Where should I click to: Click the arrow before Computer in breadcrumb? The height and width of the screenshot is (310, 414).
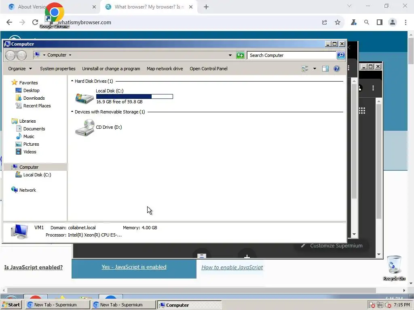(x=44, y=55)
